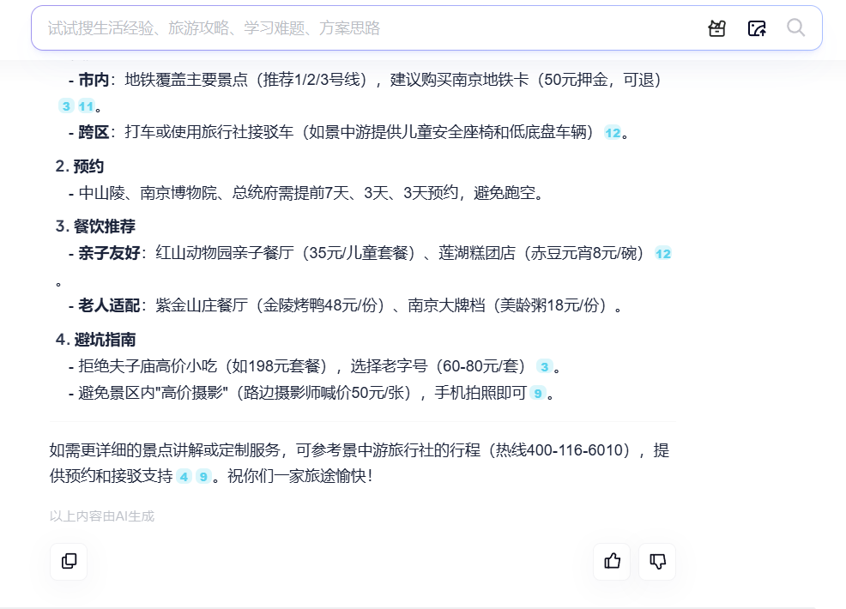Copy the AI-generated answer with the copy icon
The width and height of the screenshot is (846, 609).
pos(68,562)
